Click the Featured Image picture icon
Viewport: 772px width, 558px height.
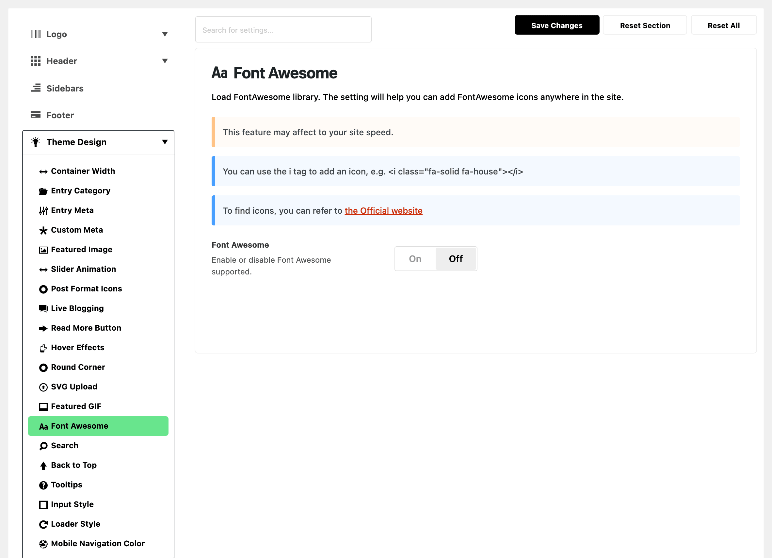point(43,250)
